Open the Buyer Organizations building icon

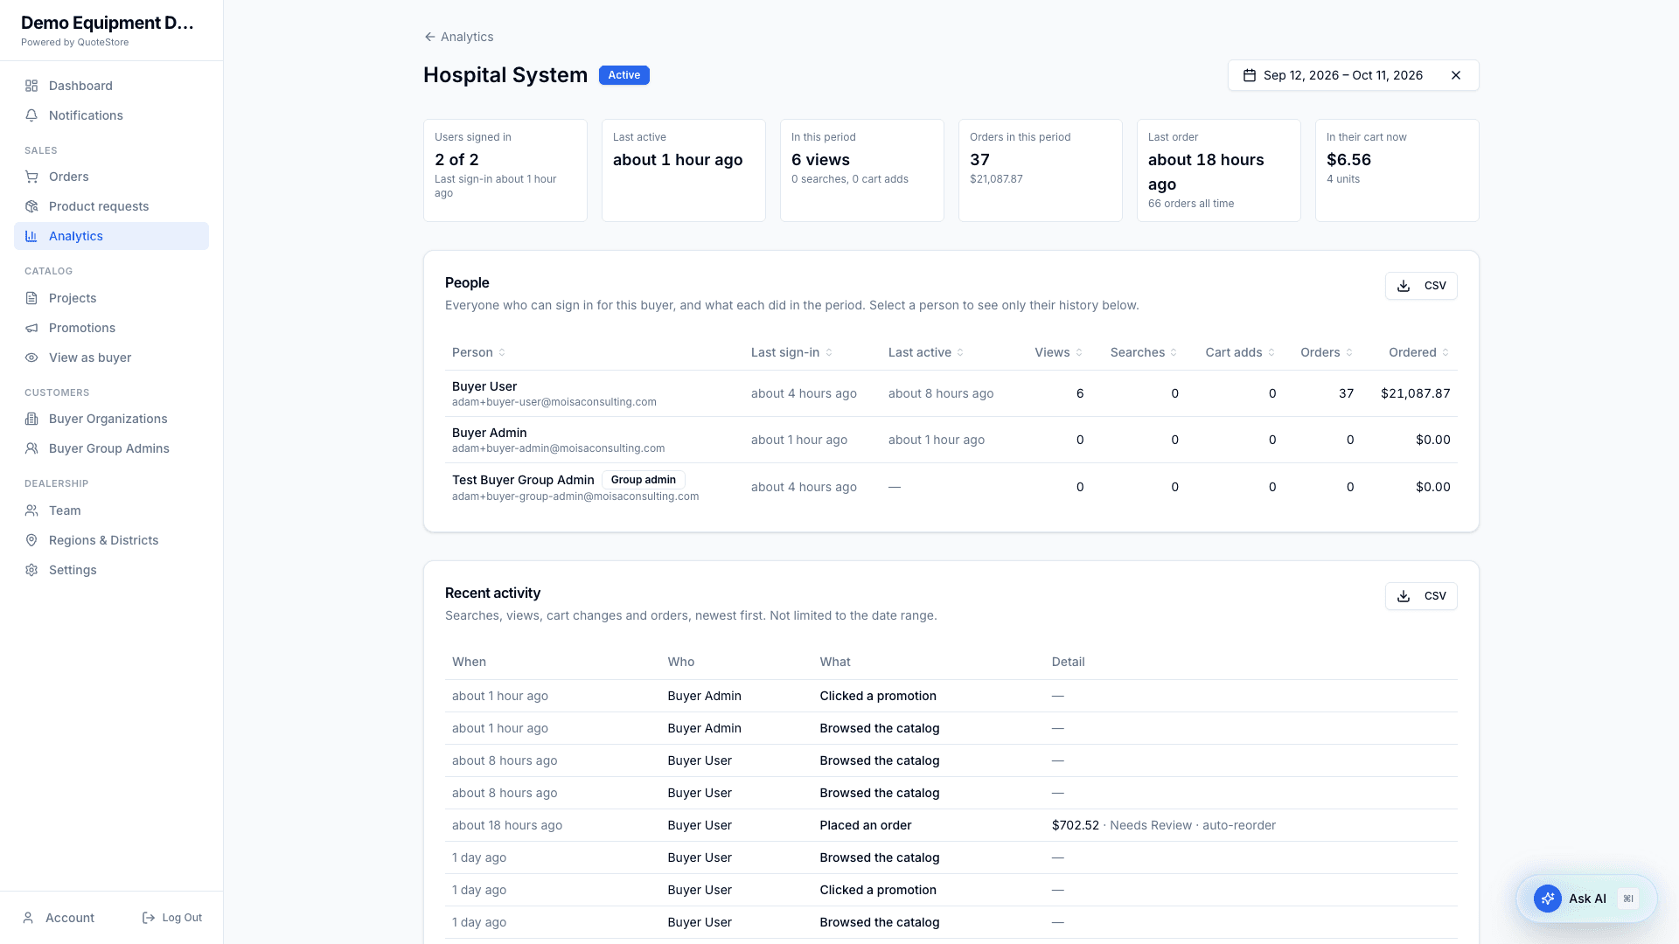click(31, 419)
